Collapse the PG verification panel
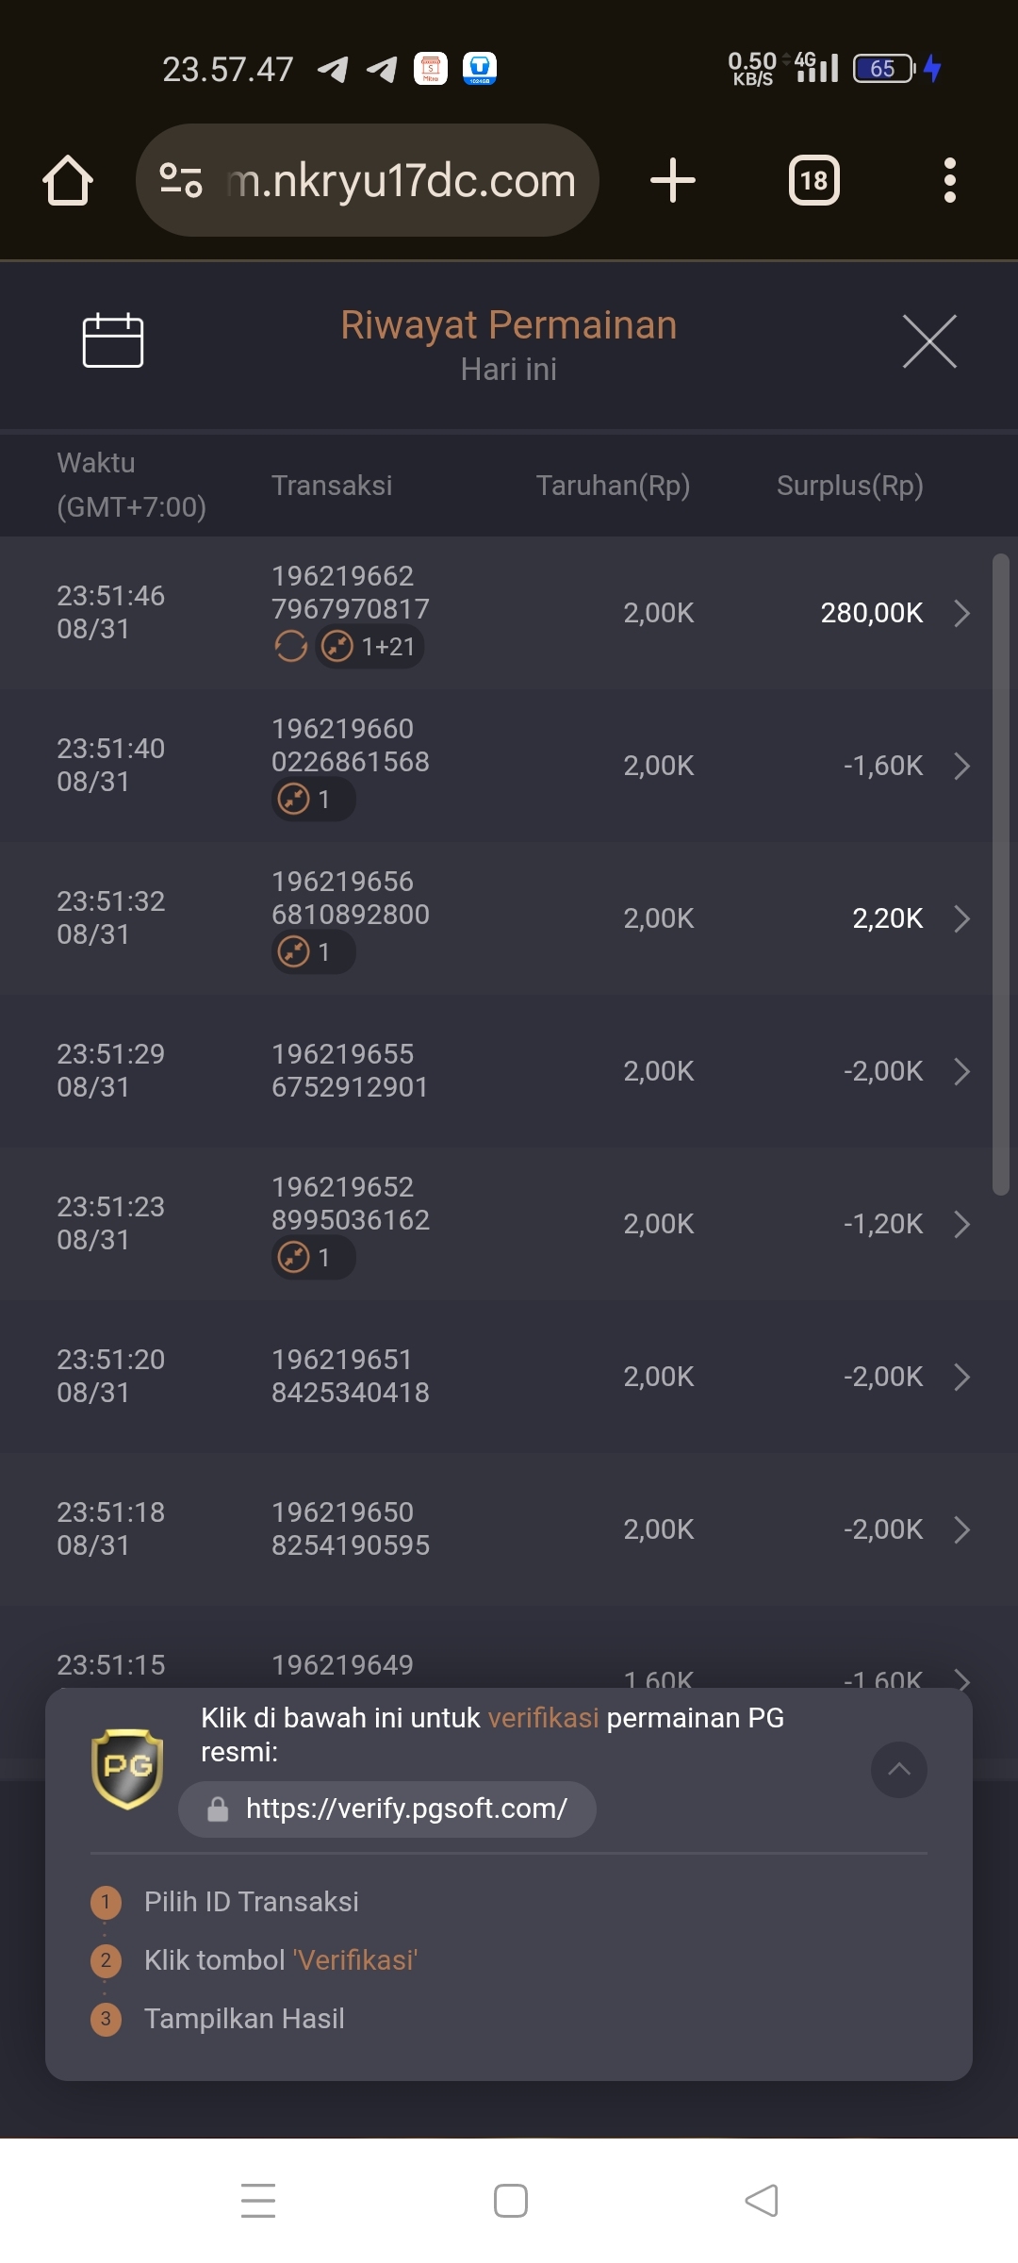1018x2263 pixels. pos(898,1769)
